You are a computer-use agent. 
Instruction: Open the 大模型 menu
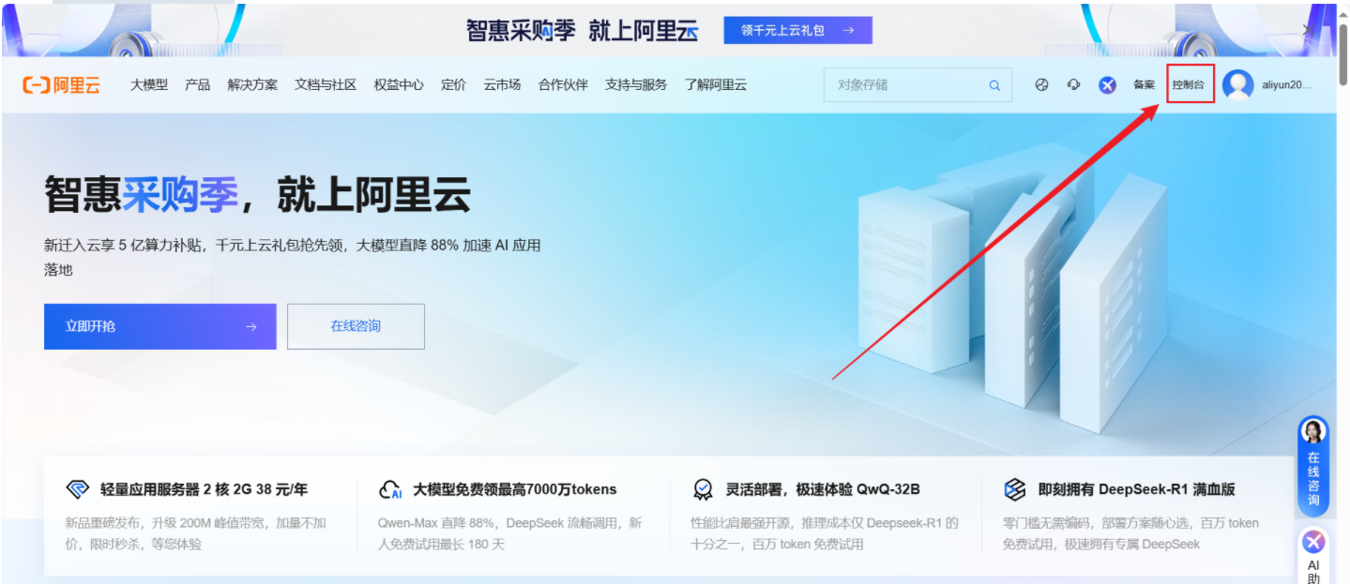[x=149, y=84]
